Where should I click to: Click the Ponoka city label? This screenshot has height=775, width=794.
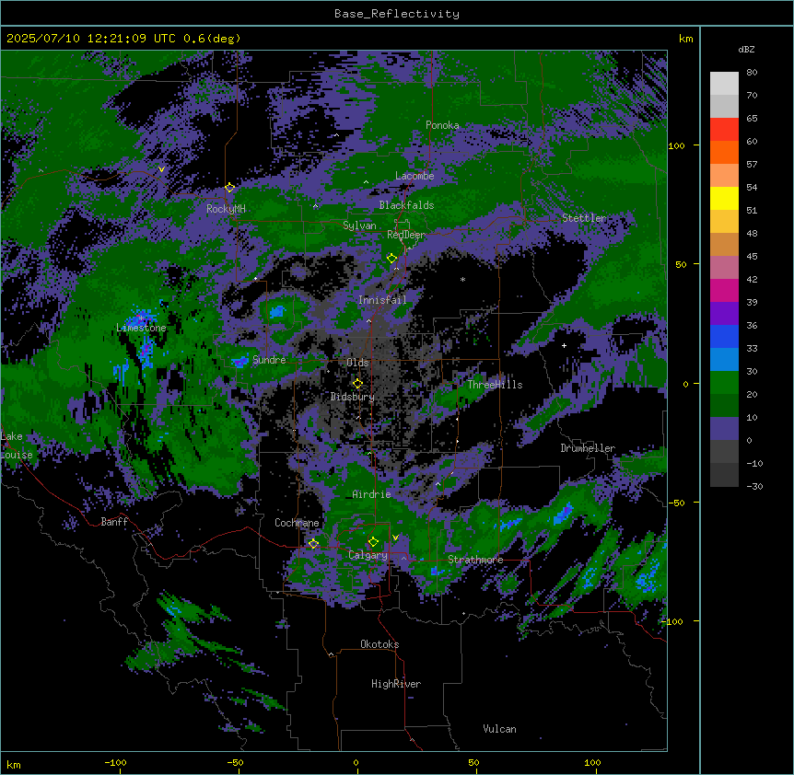442,125
